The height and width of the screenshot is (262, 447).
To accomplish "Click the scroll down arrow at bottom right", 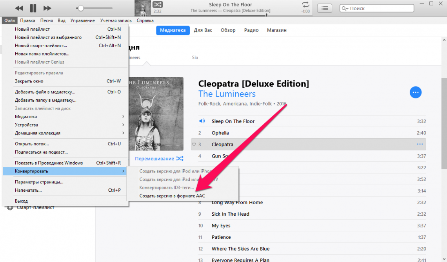I will 444,259.
